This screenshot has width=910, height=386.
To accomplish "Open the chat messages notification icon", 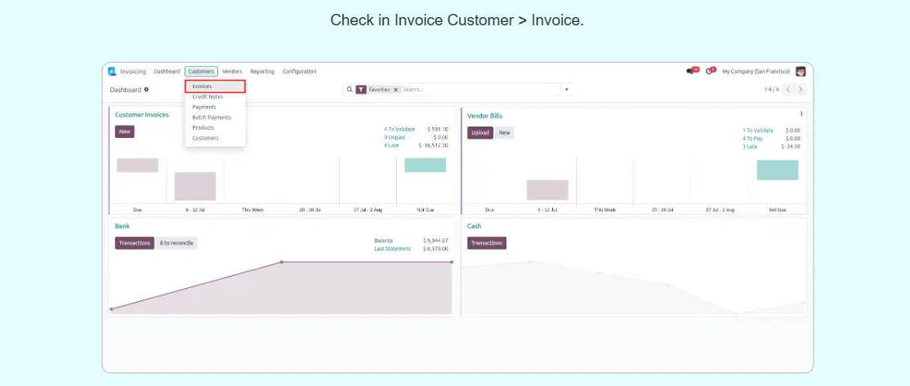I will coord(690,72).
